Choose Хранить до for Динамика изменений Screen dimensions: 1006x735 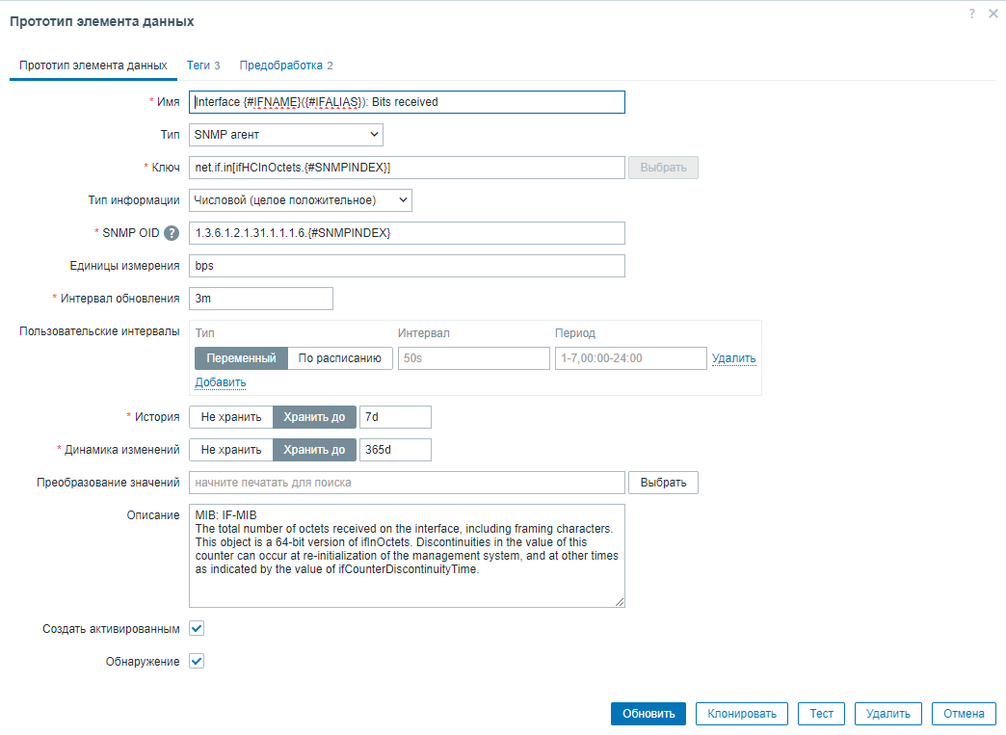coord(314,450)
